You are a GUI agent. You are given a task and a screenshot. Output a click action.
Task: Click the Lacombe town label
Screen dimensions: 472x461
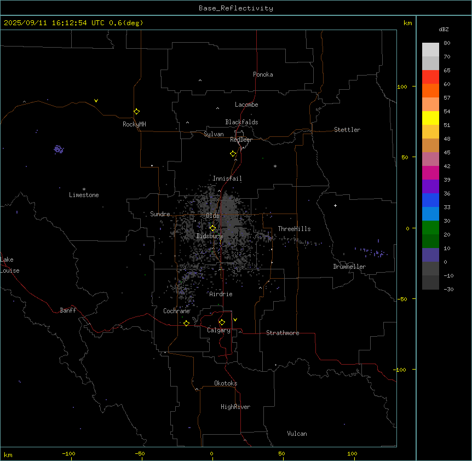246,105
